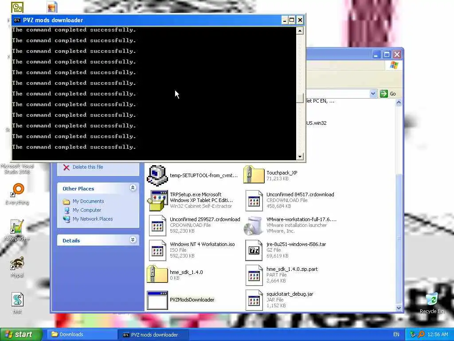Screen dimensions: 454x341
Task: Select the jre-8u251-windows-i586.tar 7z icon
Action: (254, 250)
